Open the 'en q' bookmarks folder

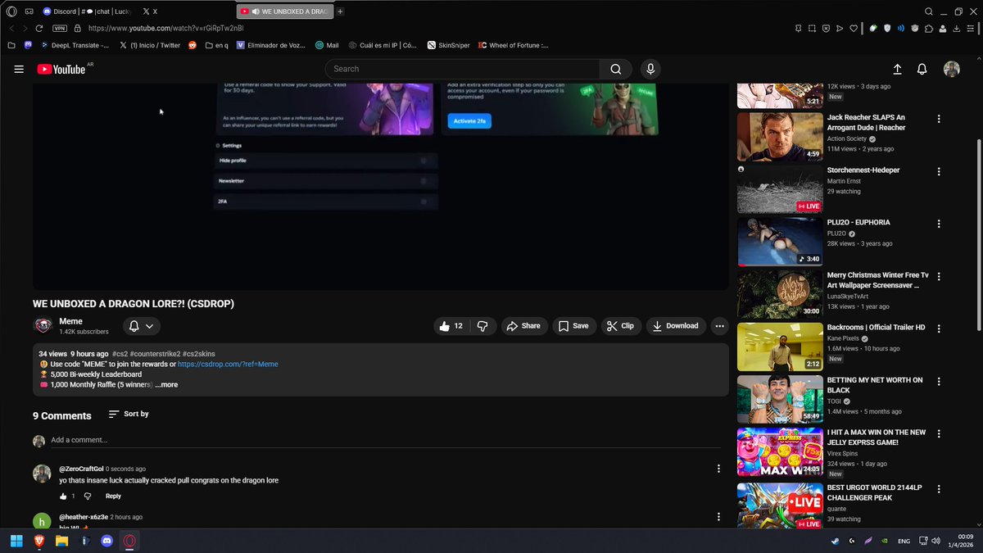216,46
